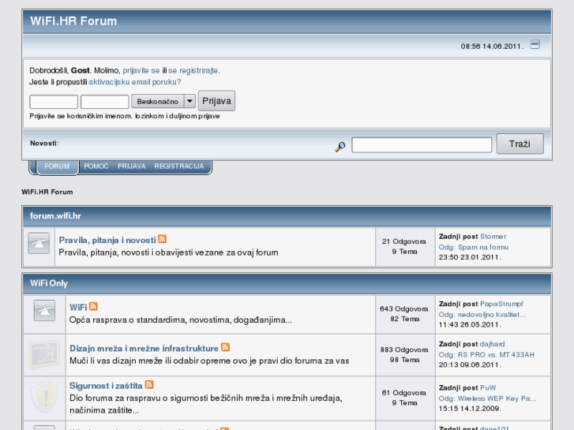Click the 'Novosti:' label

click(x=44, y=144)
